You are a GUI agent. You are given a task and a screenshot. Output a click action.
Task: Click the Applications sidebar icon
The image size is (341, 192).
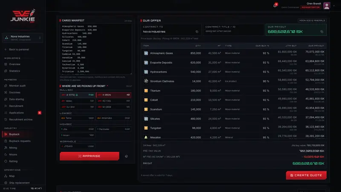[6, 113]
